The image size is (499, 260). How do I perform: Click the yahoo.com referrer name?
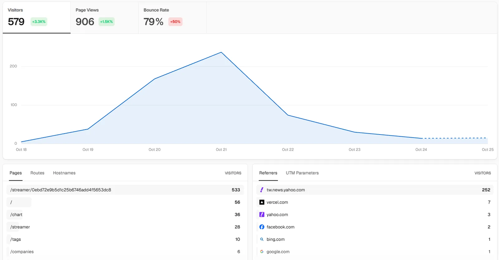point(277,215)
